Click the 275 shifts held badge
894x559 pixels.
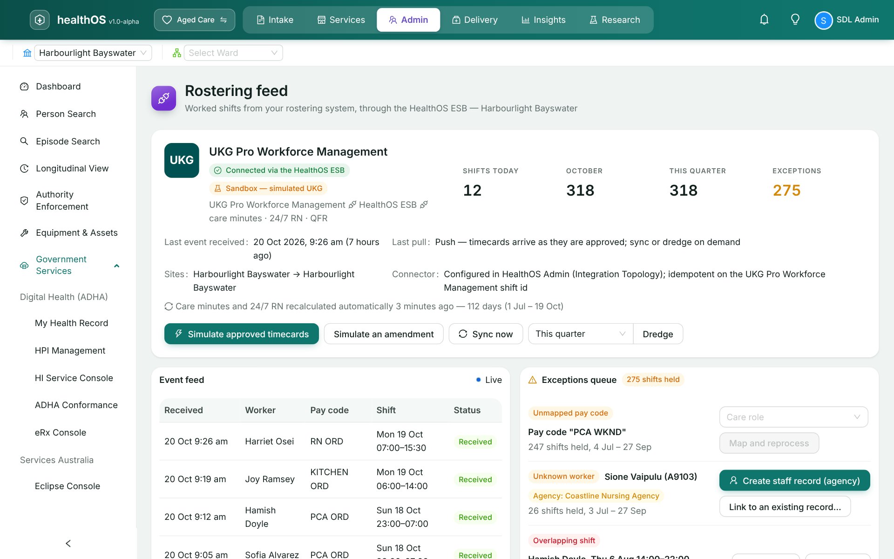point(653,380)
